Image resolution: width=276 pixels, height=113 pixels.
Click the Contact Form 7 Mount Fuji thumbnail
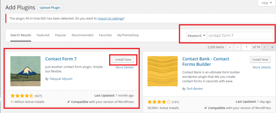tap(25, 71)
